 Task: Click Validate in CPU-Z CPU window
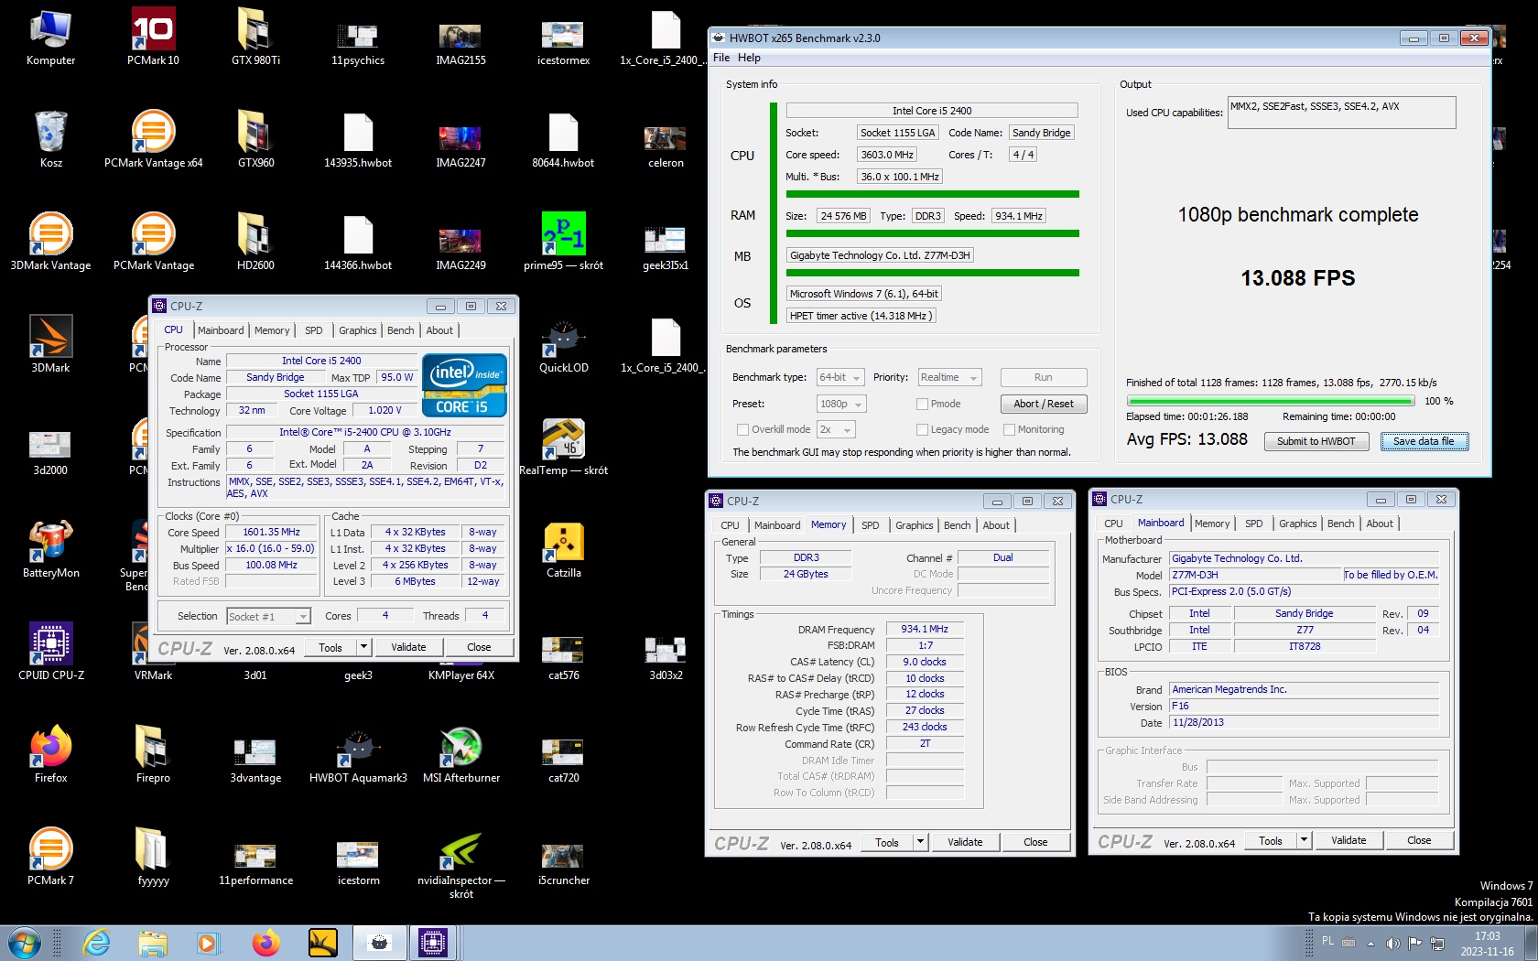[x=408, y=647]
